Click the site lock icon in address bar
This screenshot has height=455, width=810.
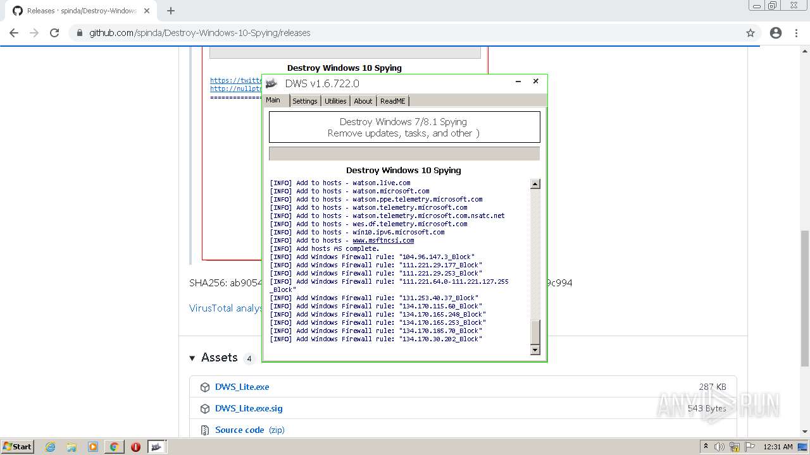tap(79, 33)
